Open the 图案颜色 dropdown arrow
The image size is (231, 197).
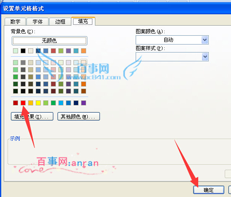[205, 40]
